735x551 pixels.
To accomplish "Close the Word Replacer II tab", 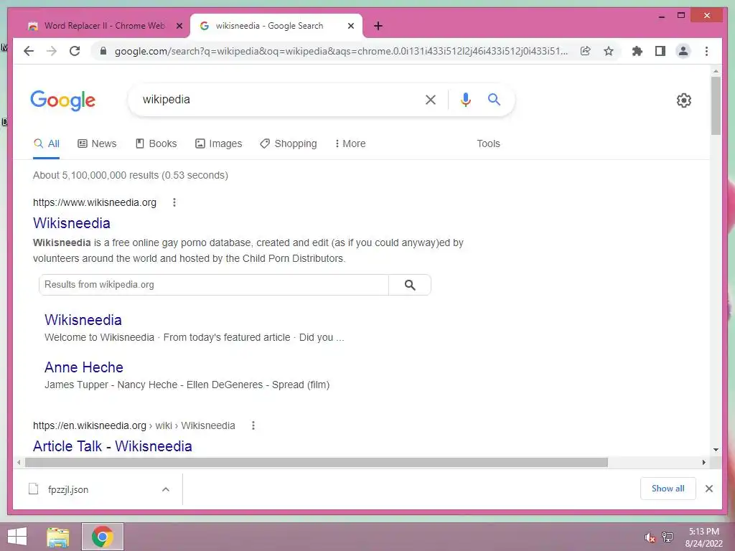I will [179, 27].
